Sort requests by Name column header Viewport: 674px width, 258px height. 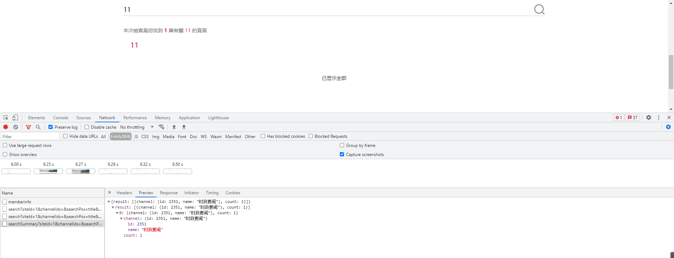[x=53, y=193]
